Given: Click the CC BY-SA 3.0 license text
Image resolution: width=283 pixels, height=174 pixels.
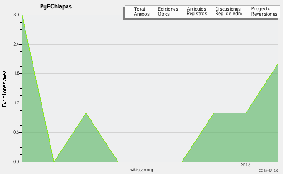Looking at the screenshot, I should [x=268, y=171].
